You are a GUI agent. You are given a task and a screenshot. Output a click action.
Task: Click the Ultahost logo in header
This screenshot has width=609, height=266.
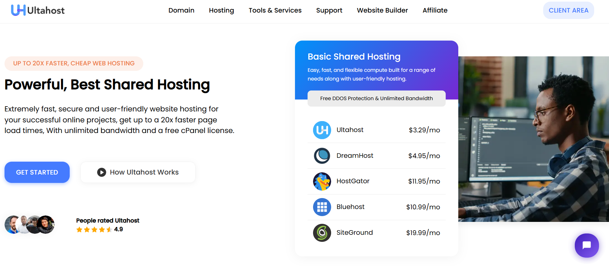point(38,10)
